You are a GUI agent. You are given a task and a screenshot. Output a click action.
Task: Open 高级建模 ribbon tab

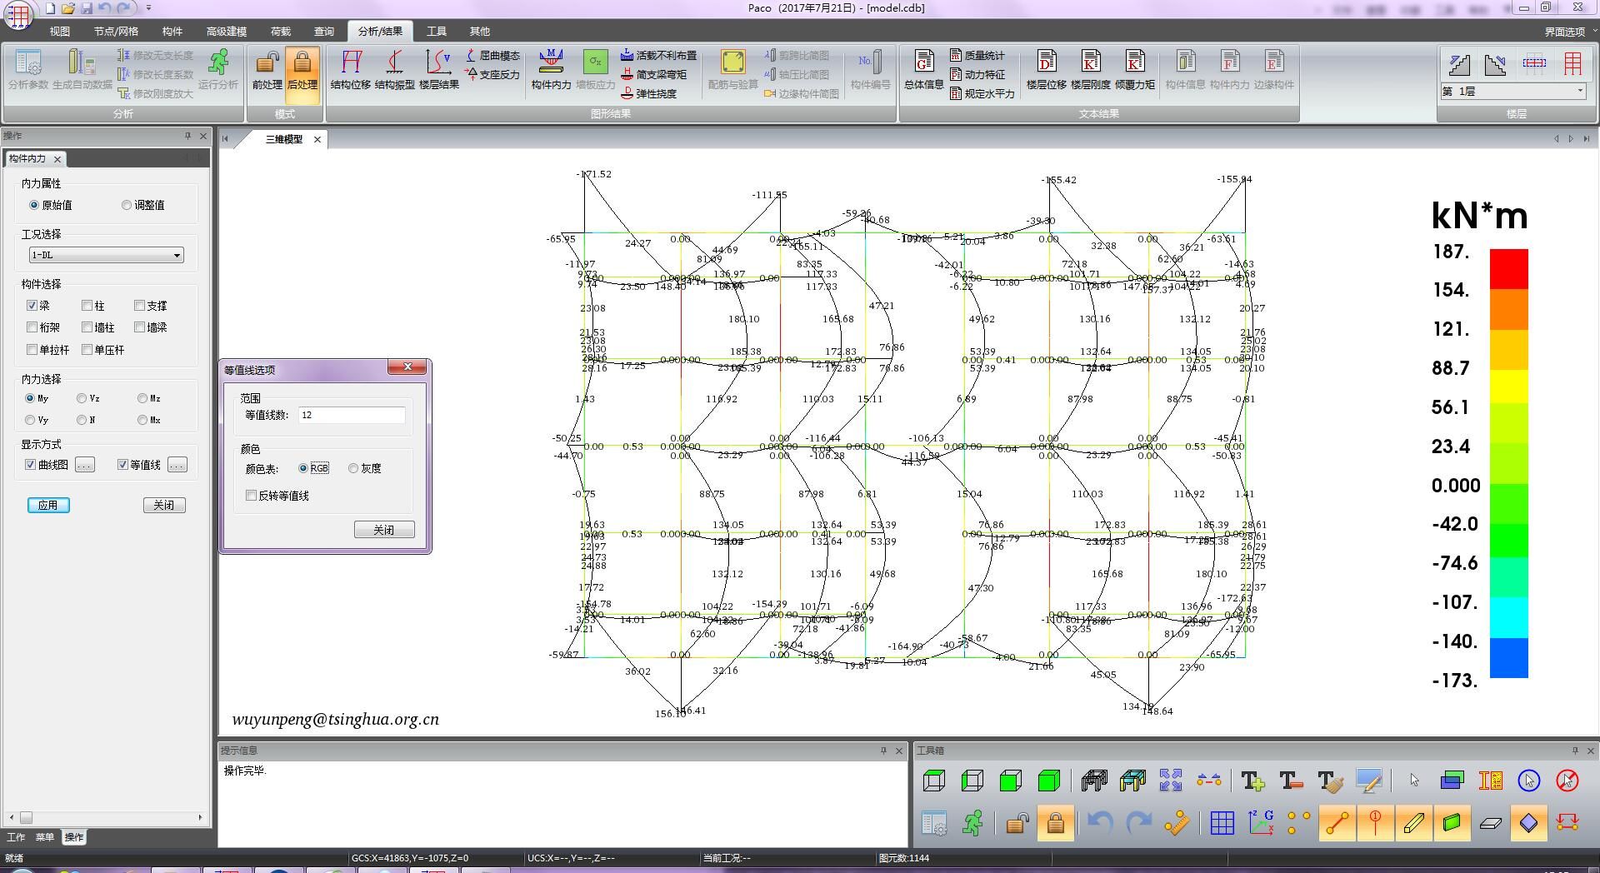226,31
